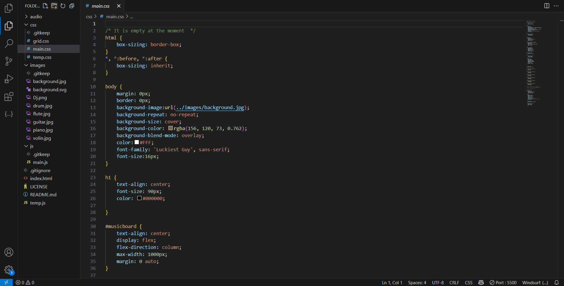Open the notifications bell
The width and height of the screenshot is (564, 286).
[557, 282]
